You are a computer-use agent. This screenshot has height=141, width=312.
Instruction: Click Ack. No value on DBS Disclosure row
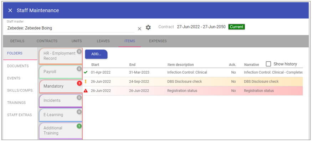234,82
